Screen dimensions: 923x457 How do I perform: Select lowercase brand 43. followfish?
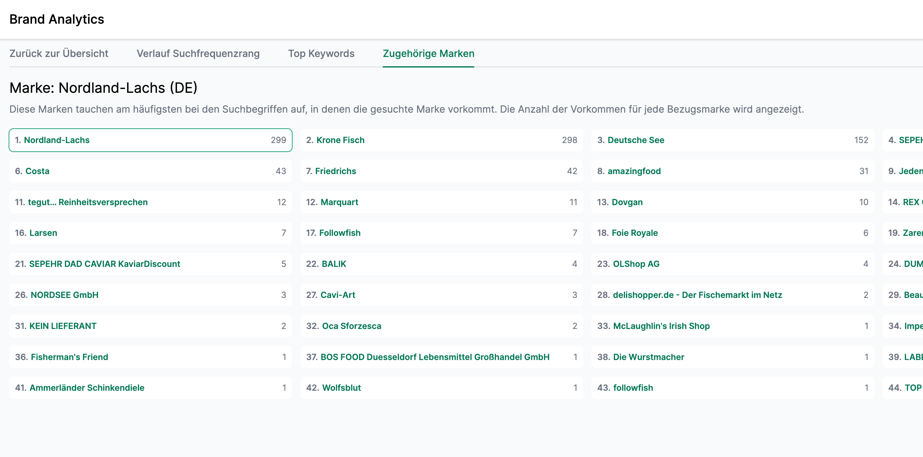point(732,388)
